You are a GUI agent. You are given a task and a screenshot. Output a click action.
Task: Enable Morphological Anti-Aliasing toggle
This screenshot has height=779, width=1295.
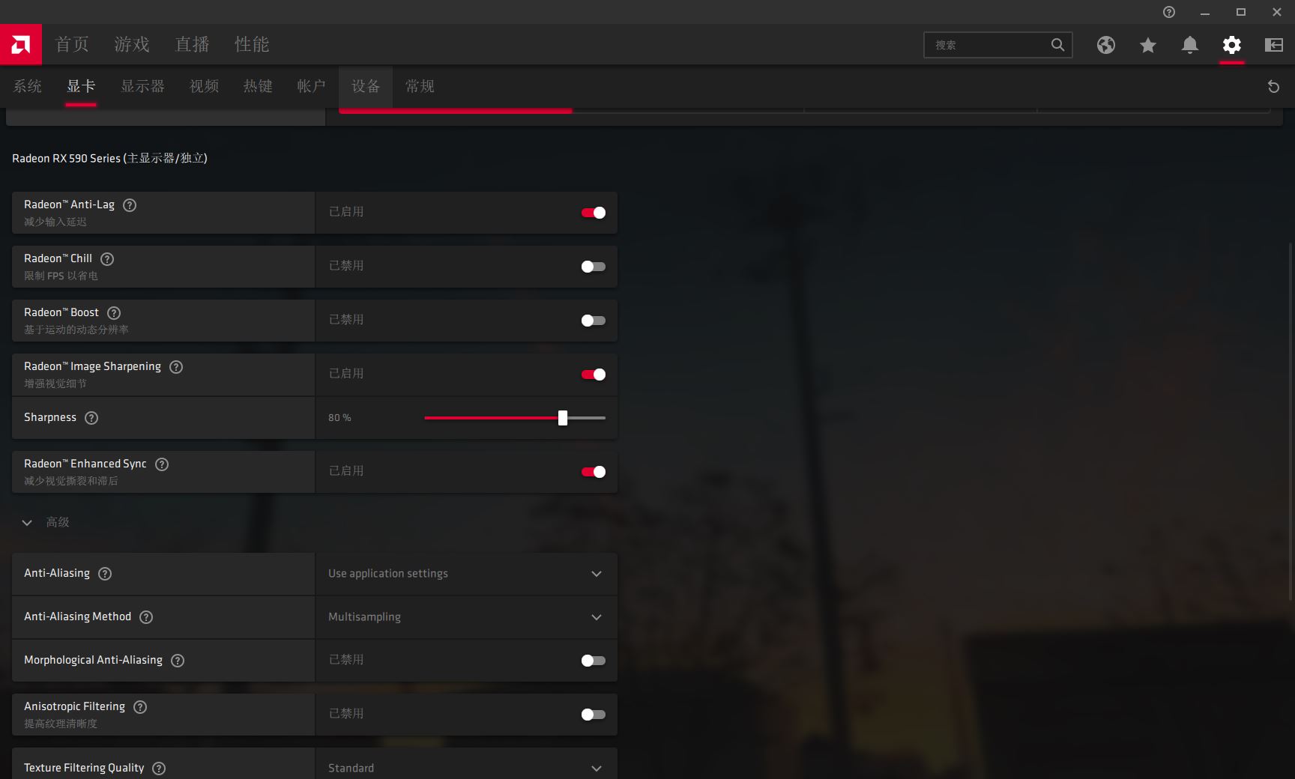pos(594,661)
